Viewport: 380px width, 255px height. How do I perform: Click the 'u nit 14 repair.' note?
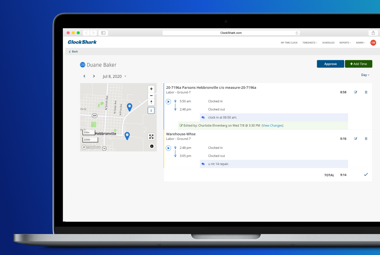point(218,164)
